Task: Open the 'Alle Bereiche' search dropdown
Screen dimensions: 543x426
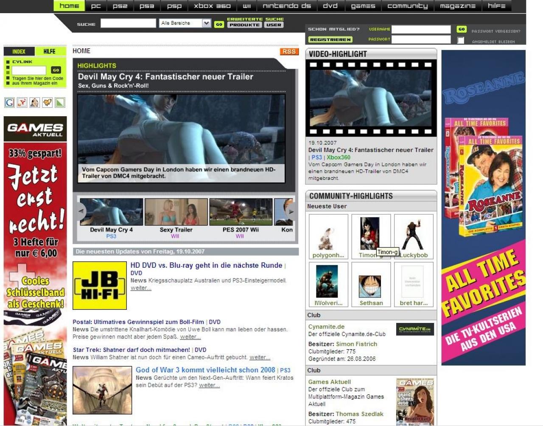Action: (x=185, y=23)
